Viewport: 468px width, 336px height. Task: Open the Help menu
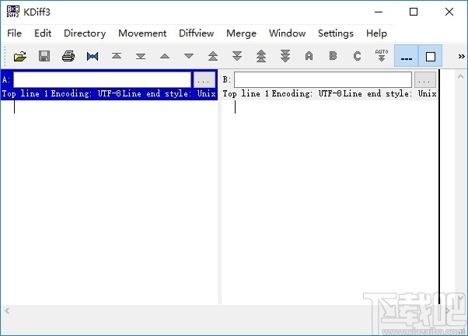click(x=376, y=33)
